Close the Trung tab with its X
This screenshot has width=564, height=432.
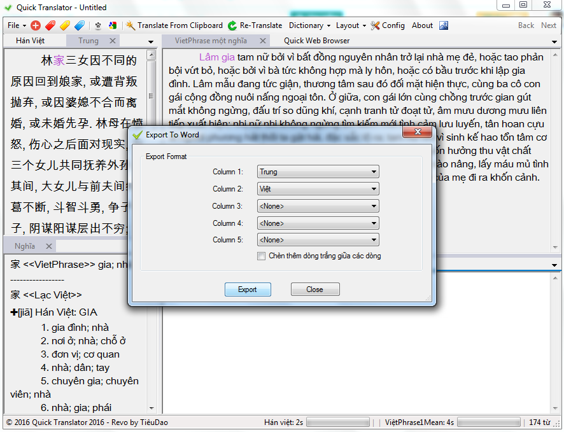113,41
